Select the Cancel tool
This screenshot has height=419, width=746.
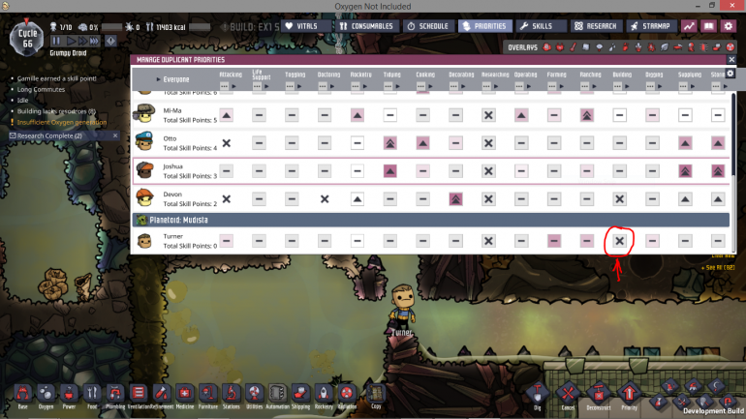click(567, 394)
